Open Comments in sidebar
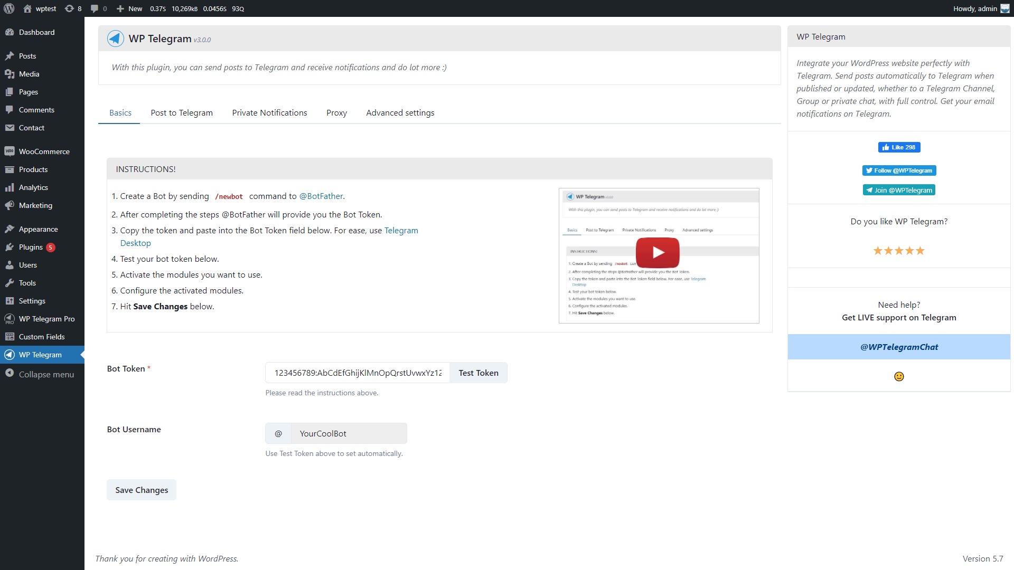Screen dimensions: 1014x570 (x=42, y=110)
